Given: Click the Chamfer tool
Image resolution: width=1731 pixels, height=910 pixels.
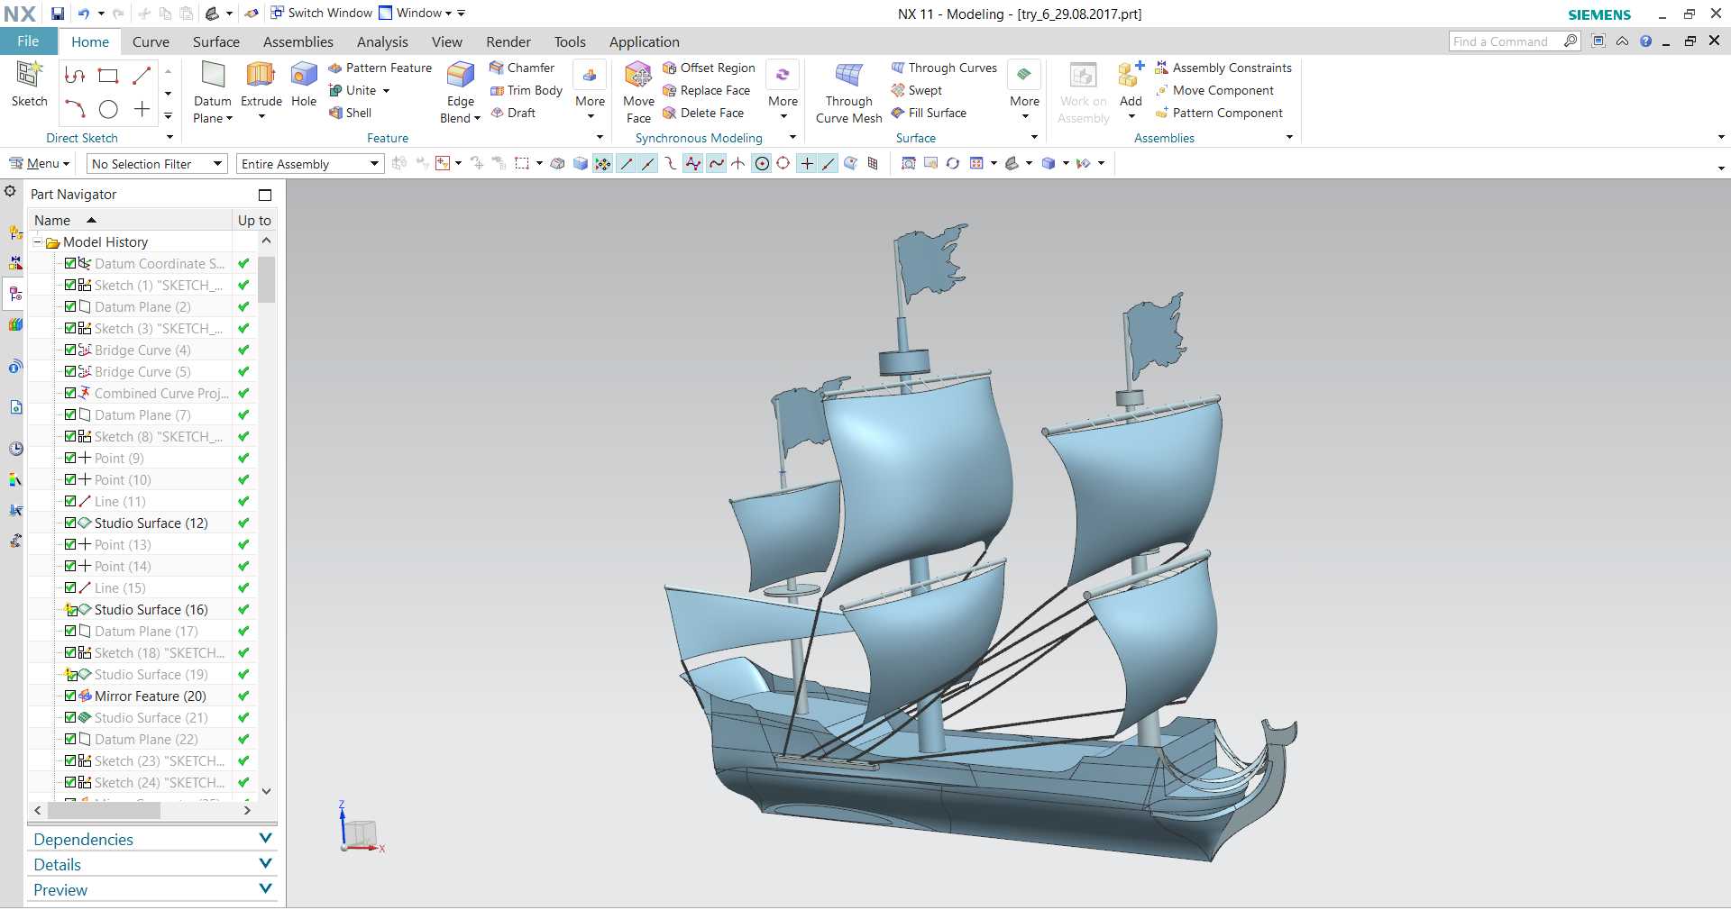Looking at the screenshot, I should tap(522, 68).
